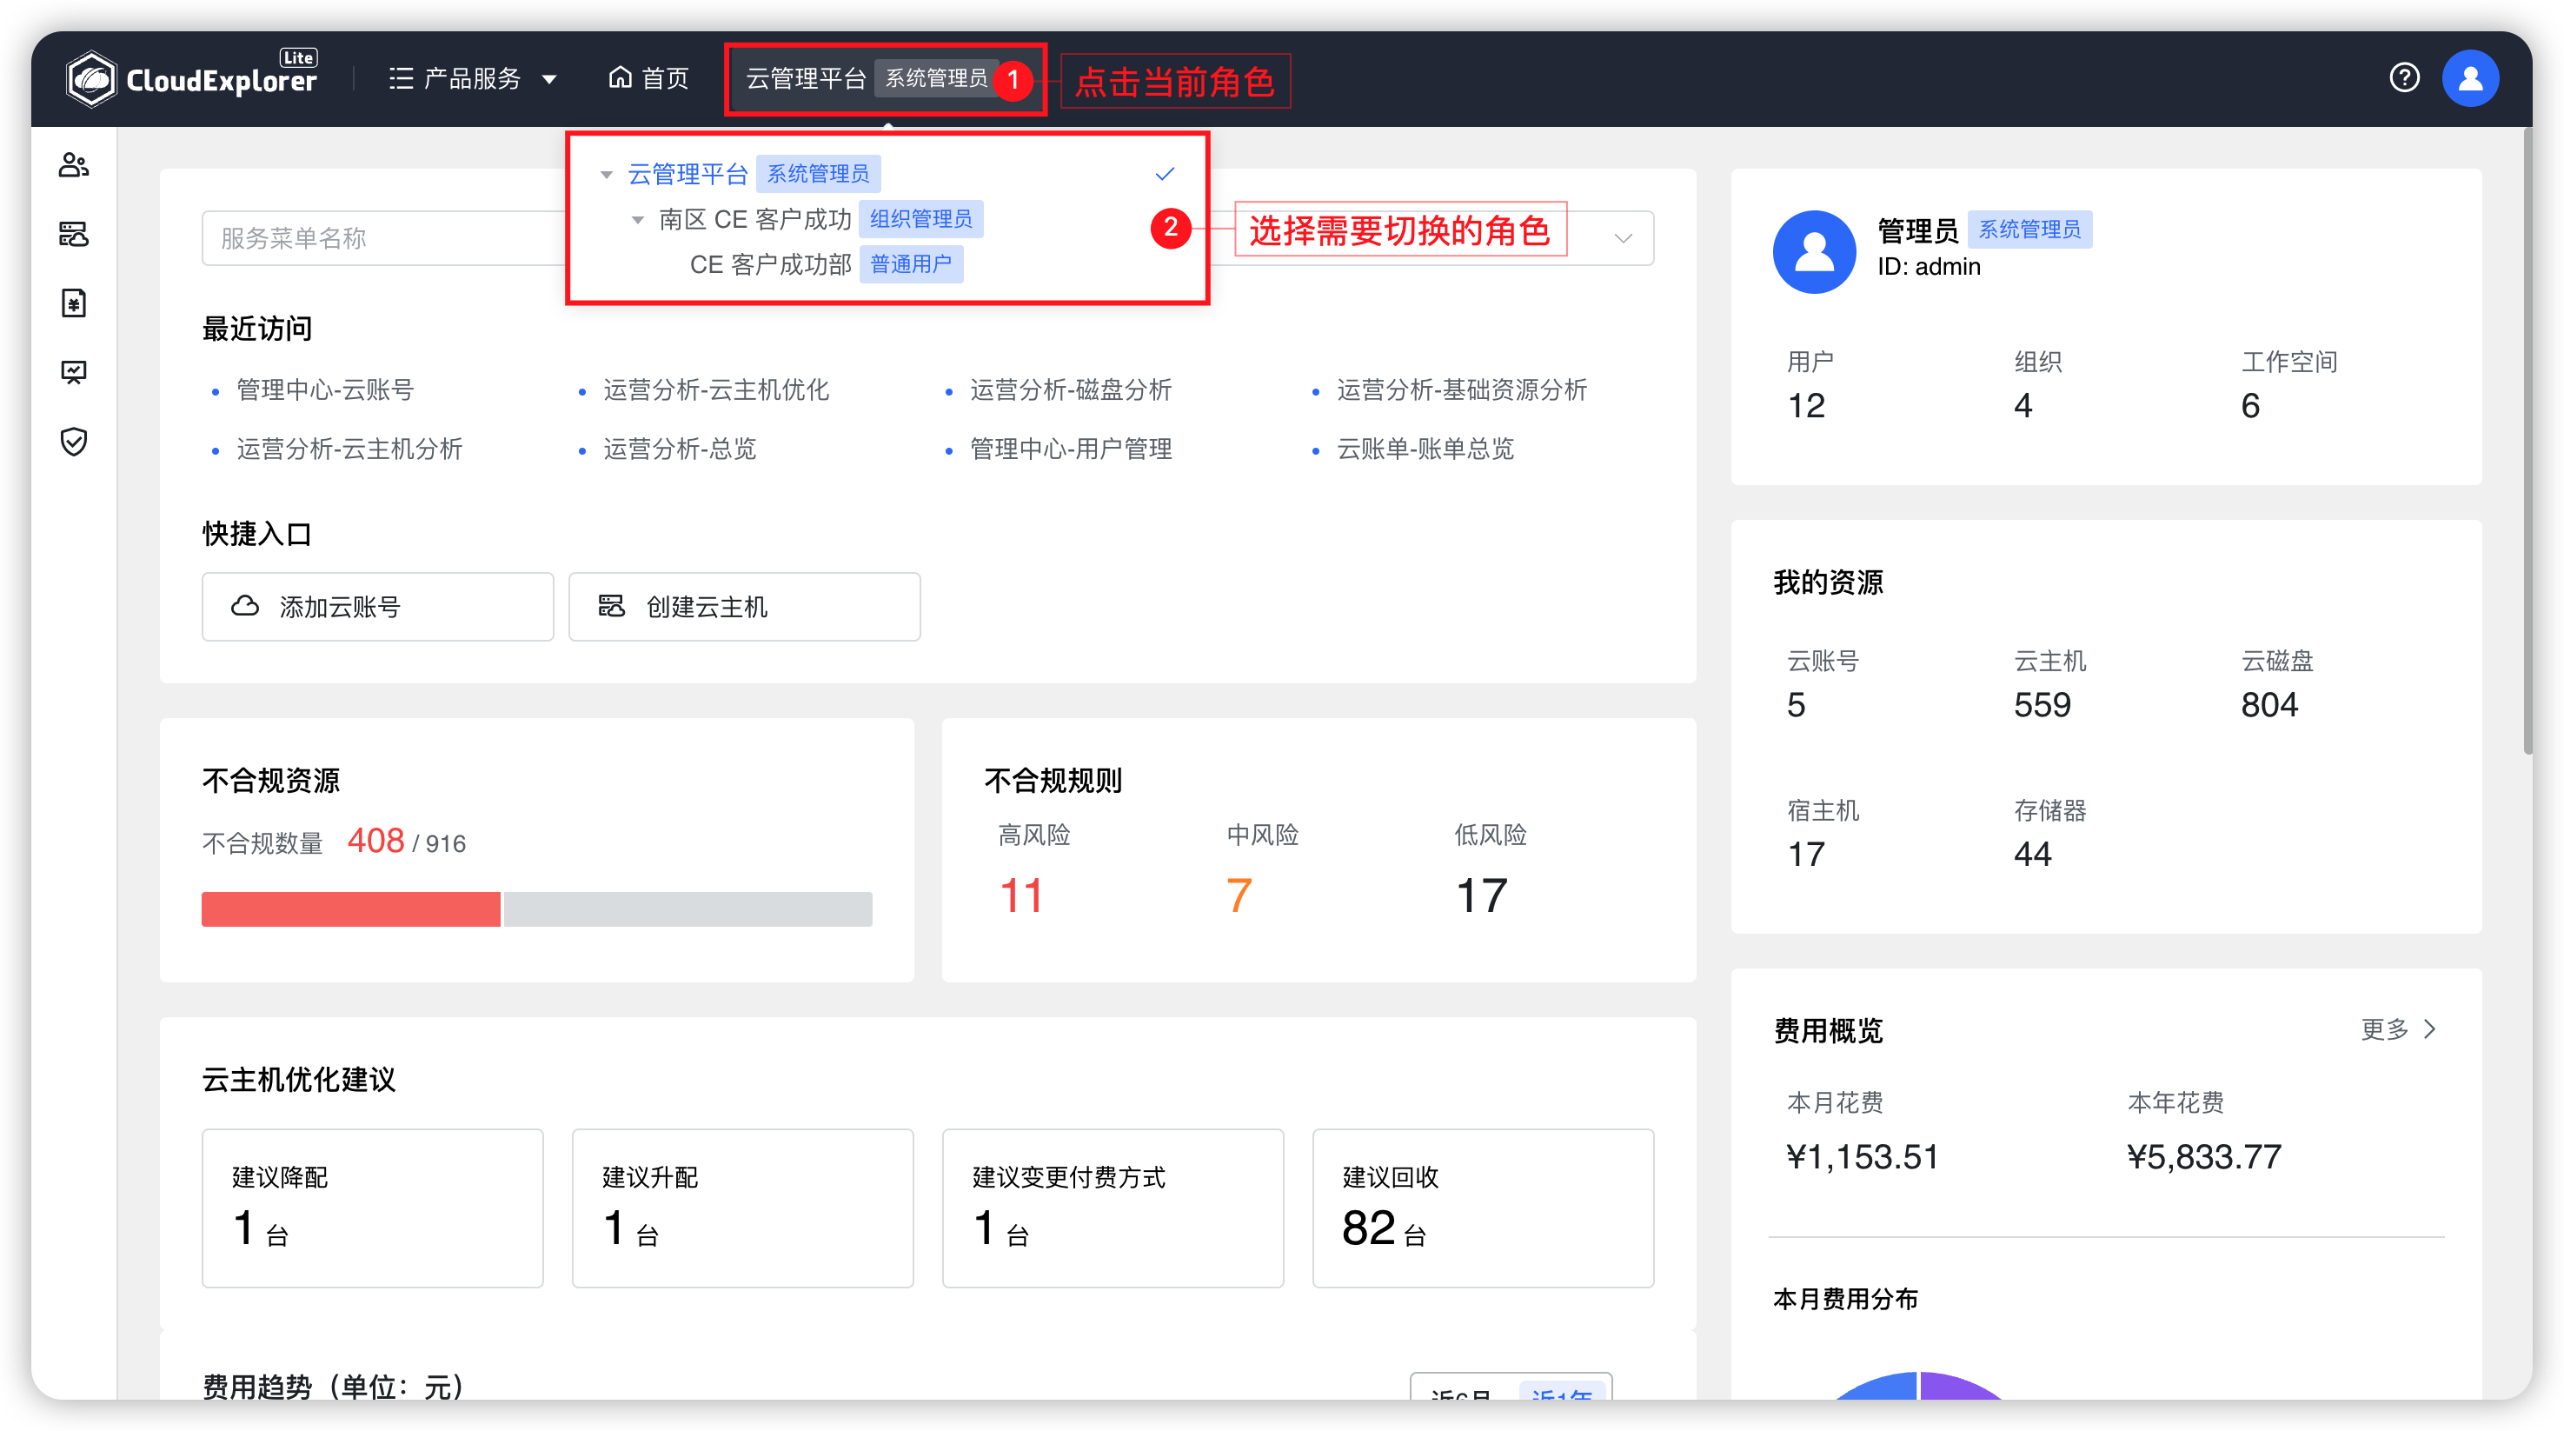The width and height of the screenshot is (2564, 1431).
Task: Open the user avatar menu in header
Action: 2470,77
